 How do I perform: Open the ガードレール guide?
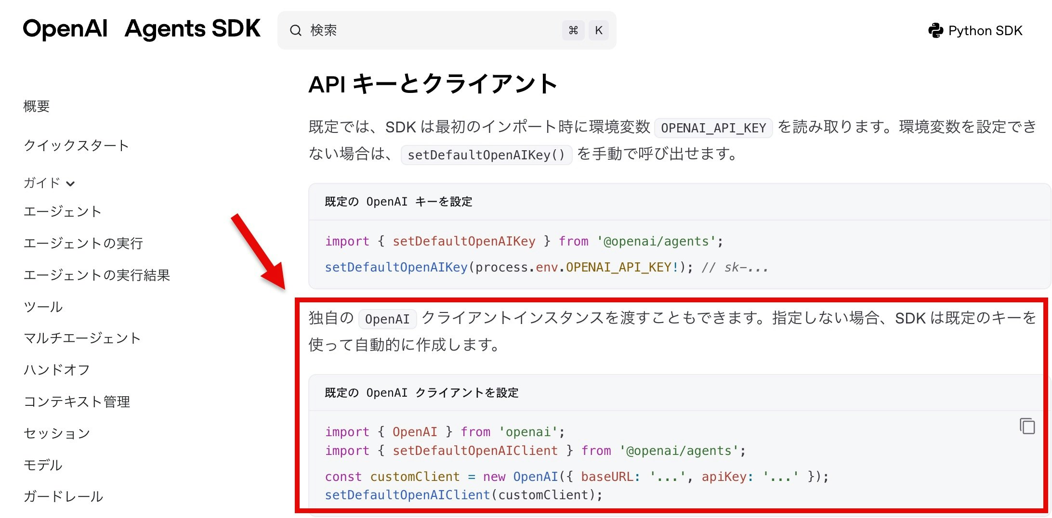click(64, 496)
